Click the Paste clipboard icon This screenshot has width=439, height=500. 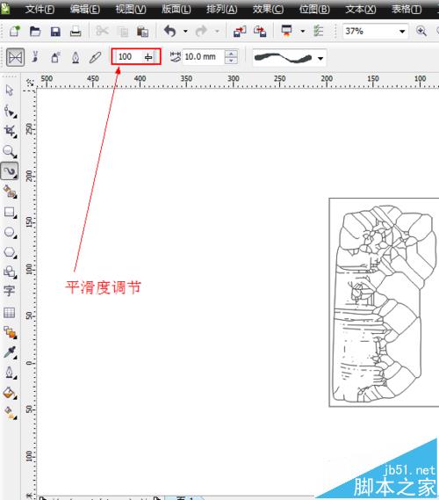142,32
